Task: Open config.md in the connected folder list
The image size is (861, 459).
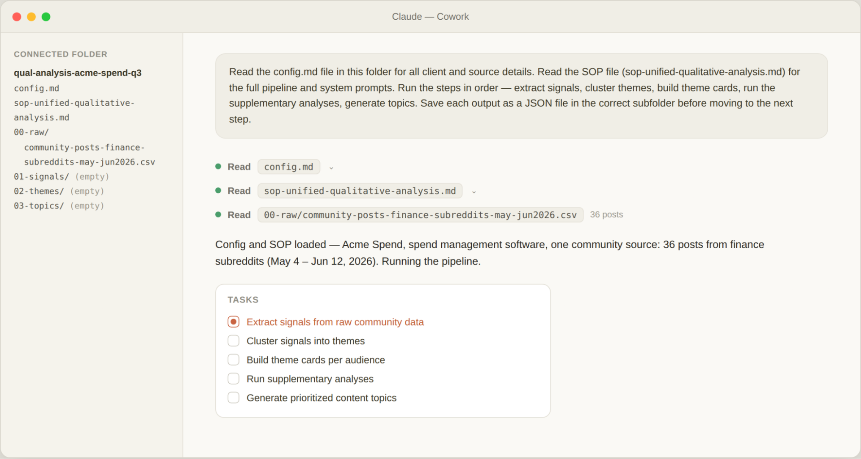Action: pos(37,88)
